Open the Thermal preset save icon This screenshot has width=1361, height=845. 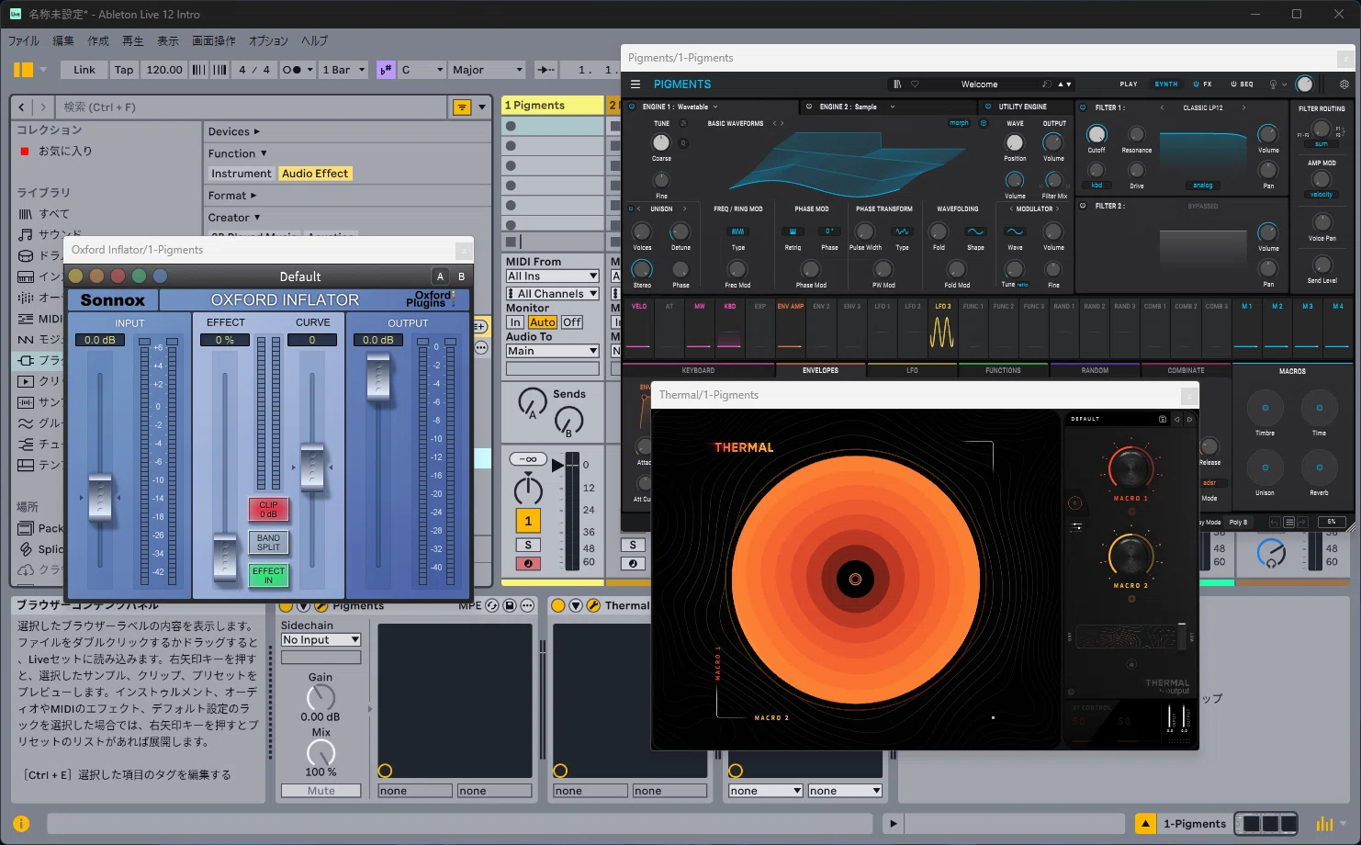[x=1162, y=419]
